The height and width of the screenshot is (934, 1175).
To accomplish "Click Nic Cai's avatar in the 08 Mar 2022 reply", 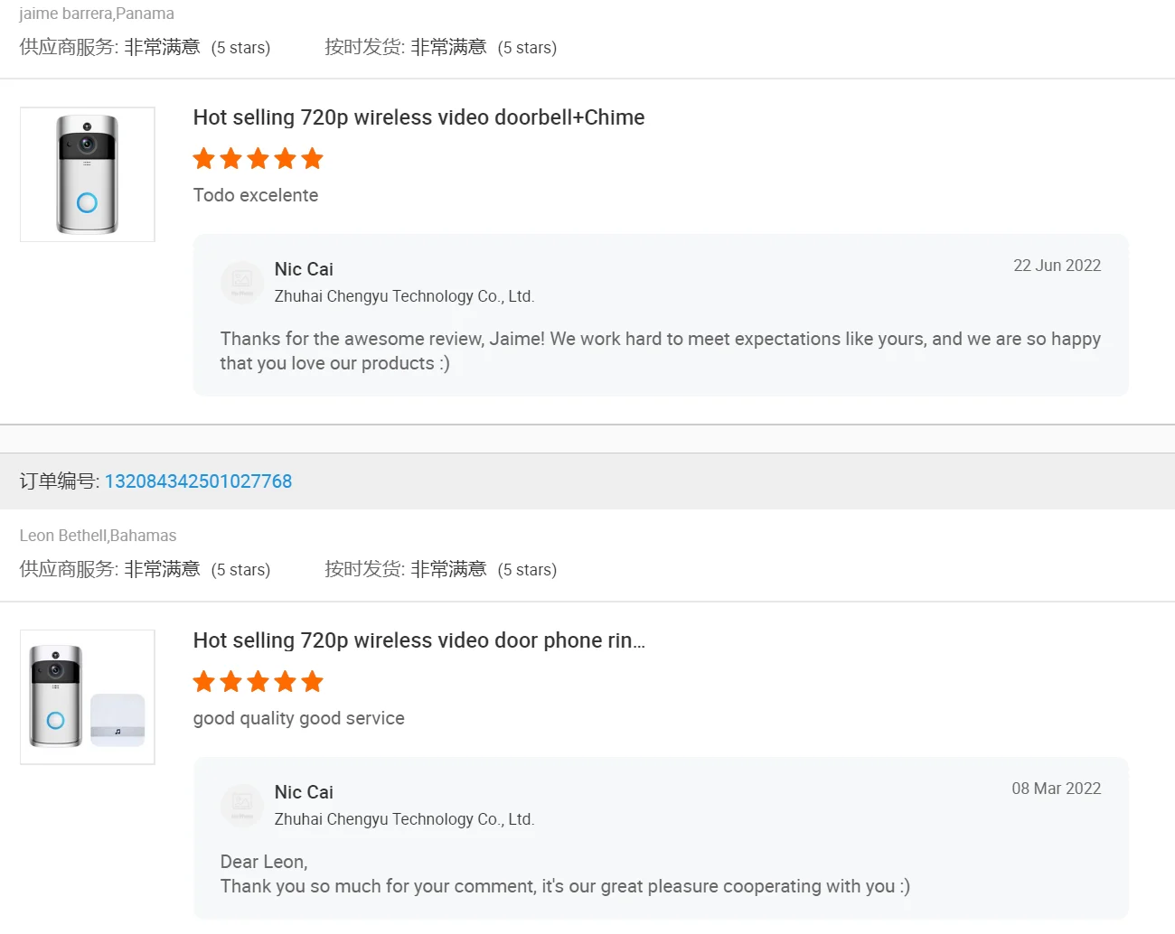I will point(241,805).
